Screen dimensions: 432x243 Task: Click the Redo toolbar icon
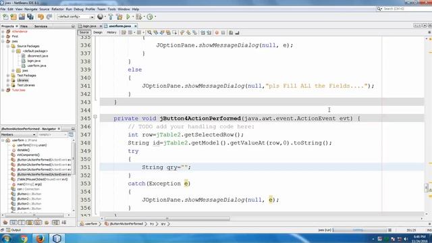[x=49, y=17]
